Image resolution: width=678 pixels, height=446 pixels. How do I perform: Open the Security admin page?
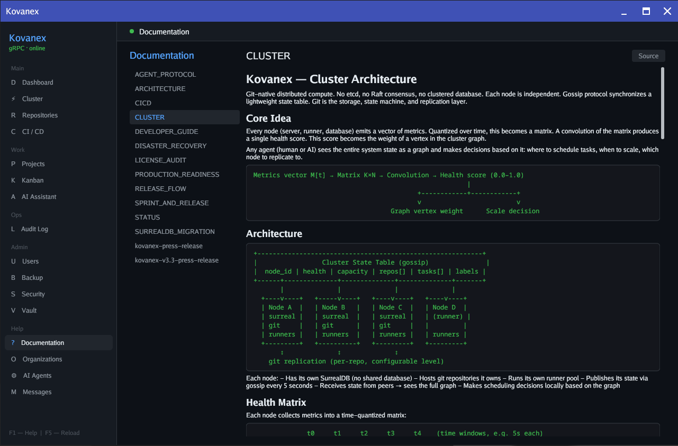tap(33, 294)
